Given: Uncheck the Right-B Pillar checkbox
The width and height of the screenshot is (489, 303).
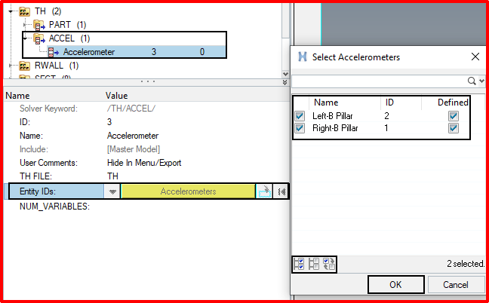Looking at the screenshot, I should [x=300, y=128].
